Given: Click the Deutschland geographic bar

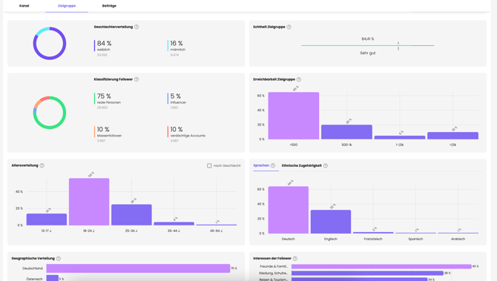Looking at the screenshot, I should [x=138, y=268].
